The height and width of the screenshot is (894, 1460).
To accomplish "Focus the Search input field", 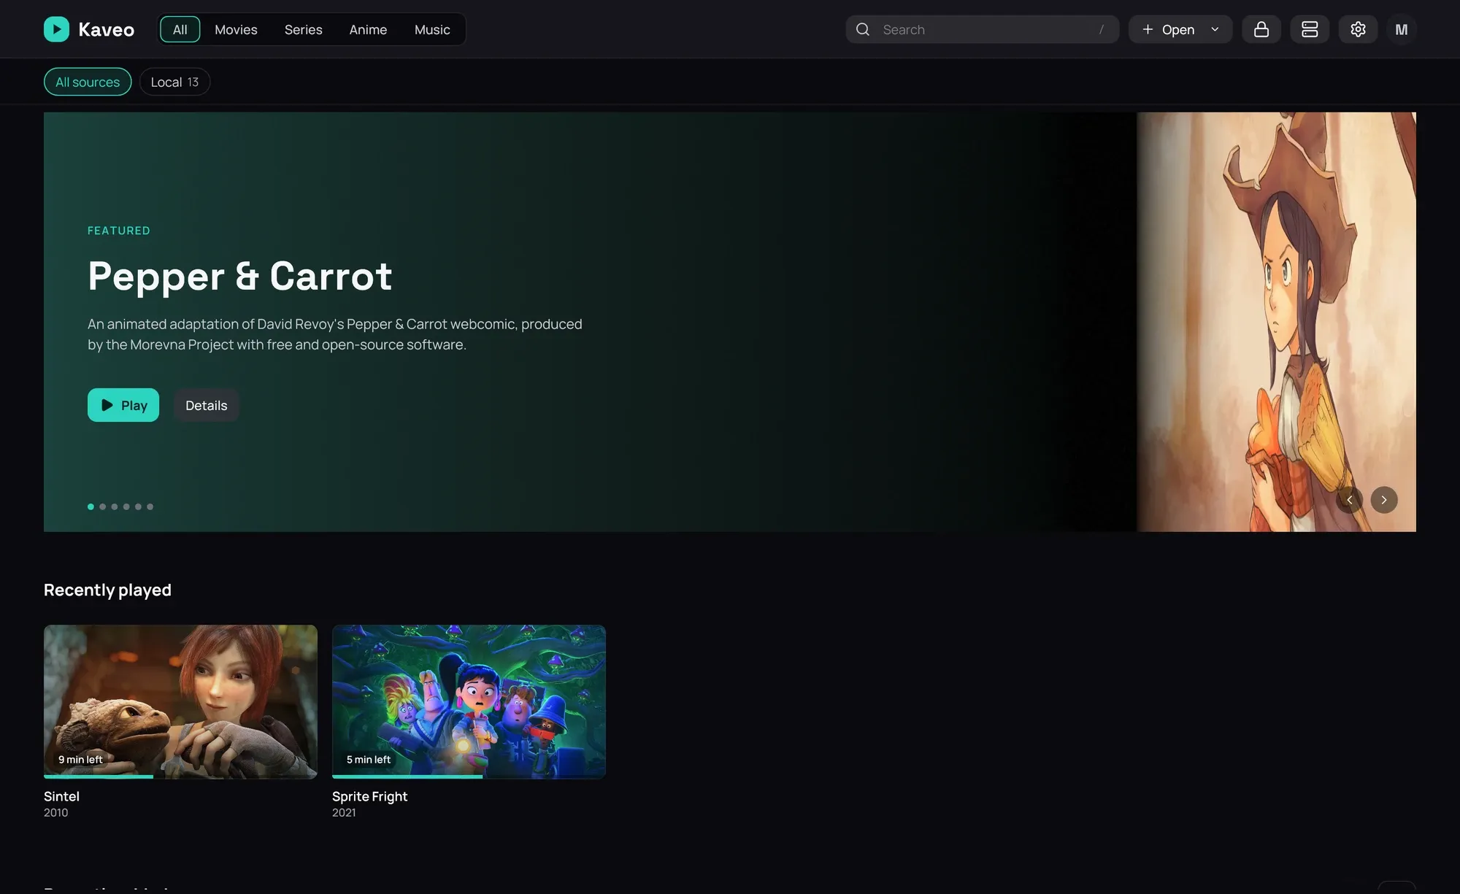I will click(982, 29).
